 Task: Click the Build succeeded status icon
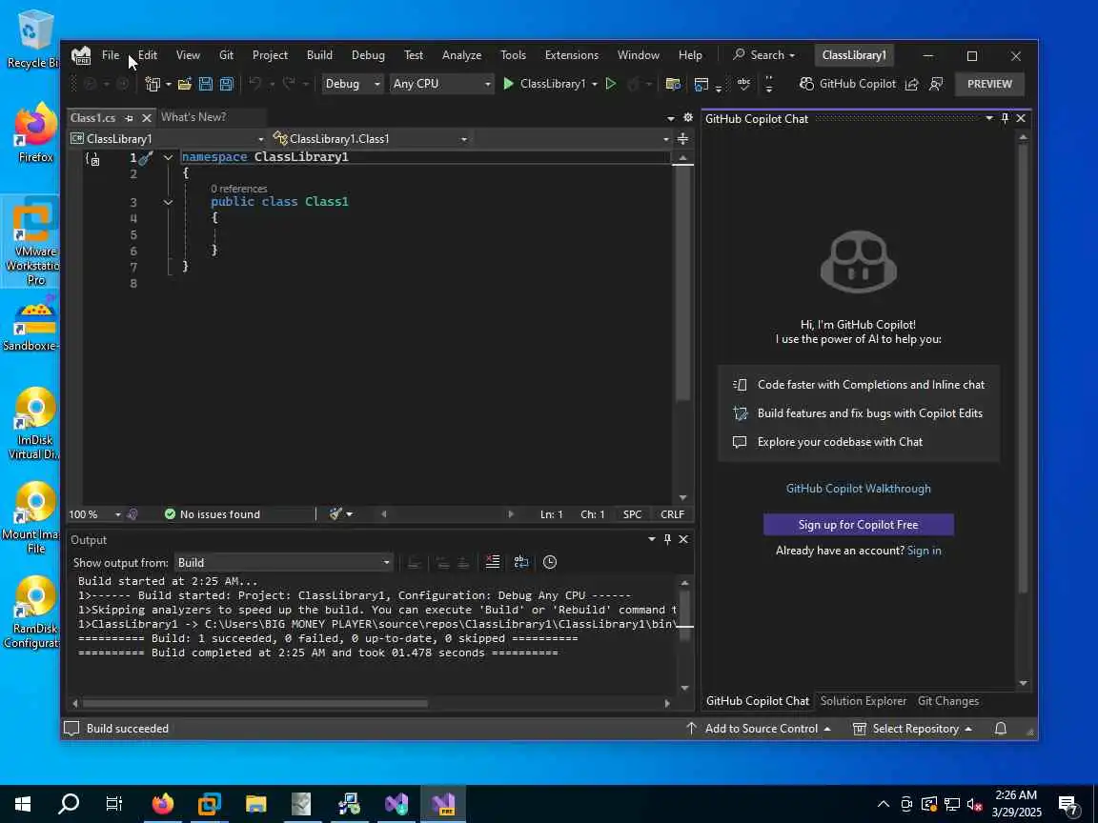[x=71, y=729]
